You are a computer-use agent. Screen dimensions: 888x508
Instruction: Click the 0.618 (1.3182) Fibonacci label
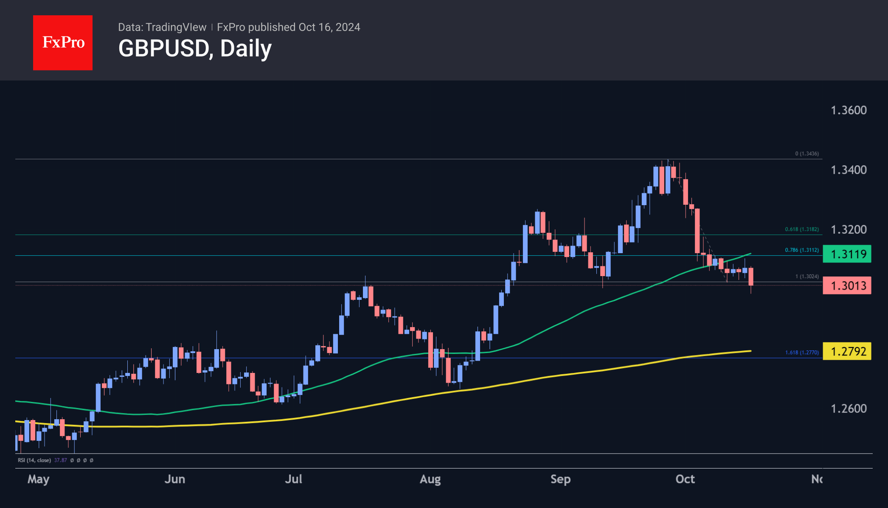click(x=801, y=229)
